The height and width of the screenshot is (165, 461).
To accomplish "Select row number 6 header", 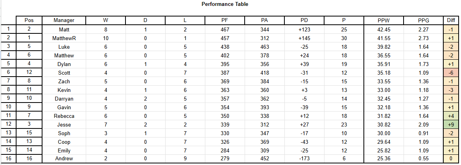I will 8,73.
